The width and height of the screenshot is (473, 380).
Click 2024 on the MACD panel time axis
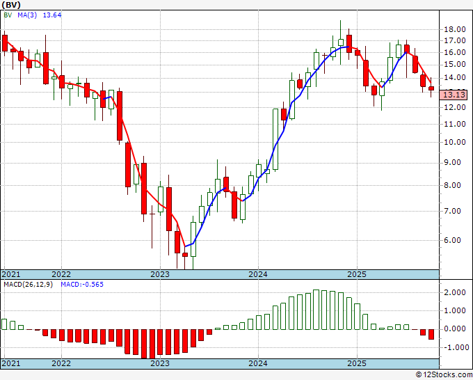258,363
